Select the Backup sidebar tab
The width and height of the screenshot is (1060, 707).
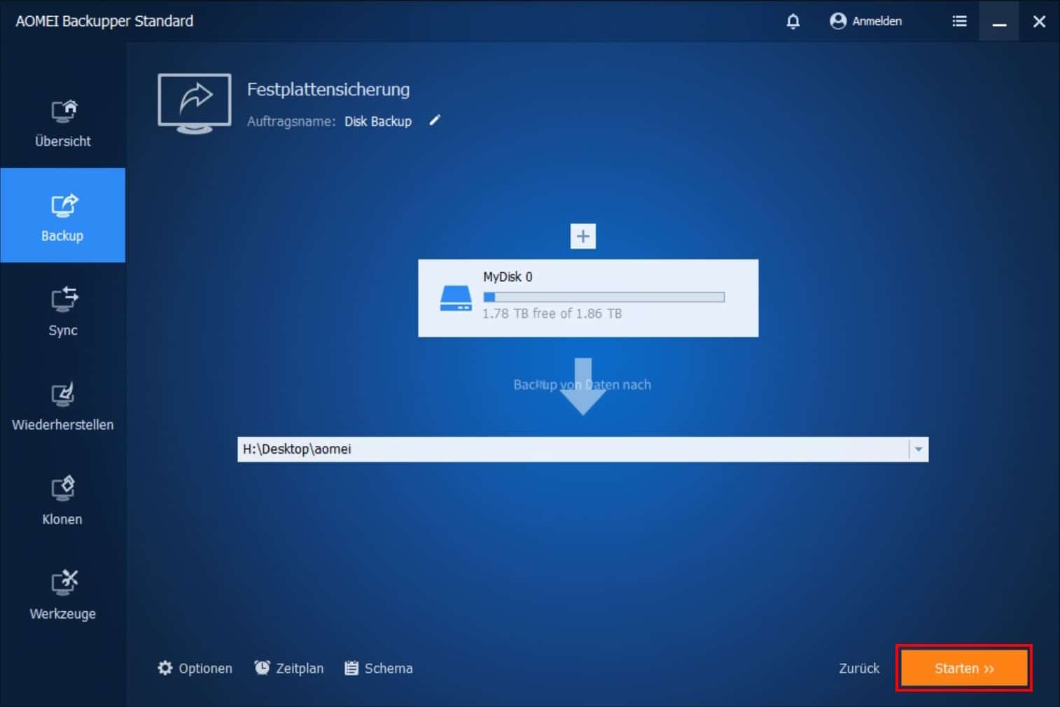click(x=63, y=216)
